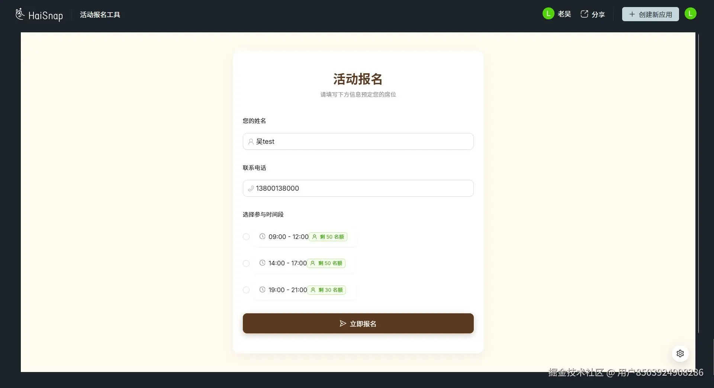Open the user profile avatar at far right

[690, 14]
